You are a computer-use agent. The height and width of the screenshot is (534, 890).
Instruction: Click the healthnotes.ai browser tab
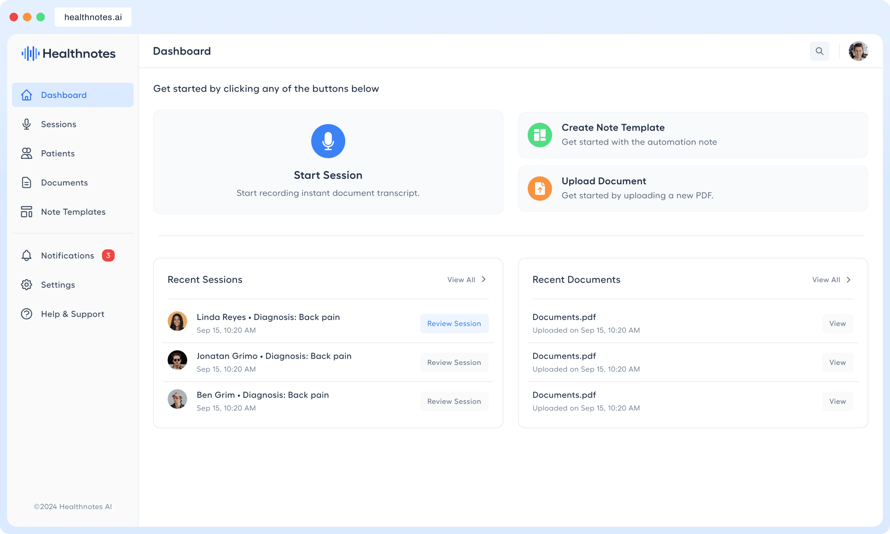pyautogui.click(x=93, y=17)
